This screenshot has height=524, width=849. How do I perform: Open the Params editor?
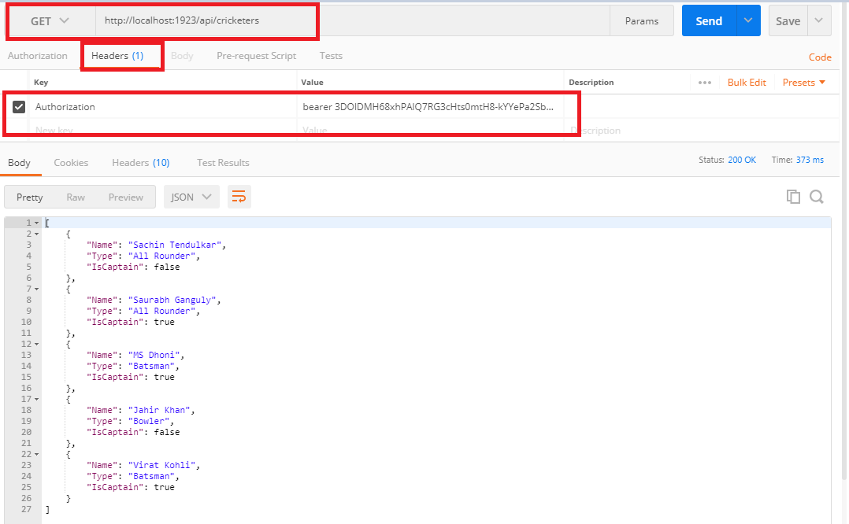642,20
